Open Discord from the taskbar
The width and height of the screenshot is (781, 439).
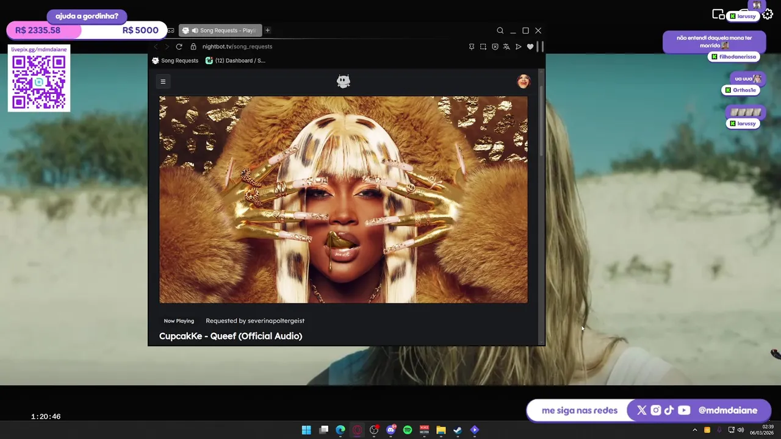tap(391, 430)
